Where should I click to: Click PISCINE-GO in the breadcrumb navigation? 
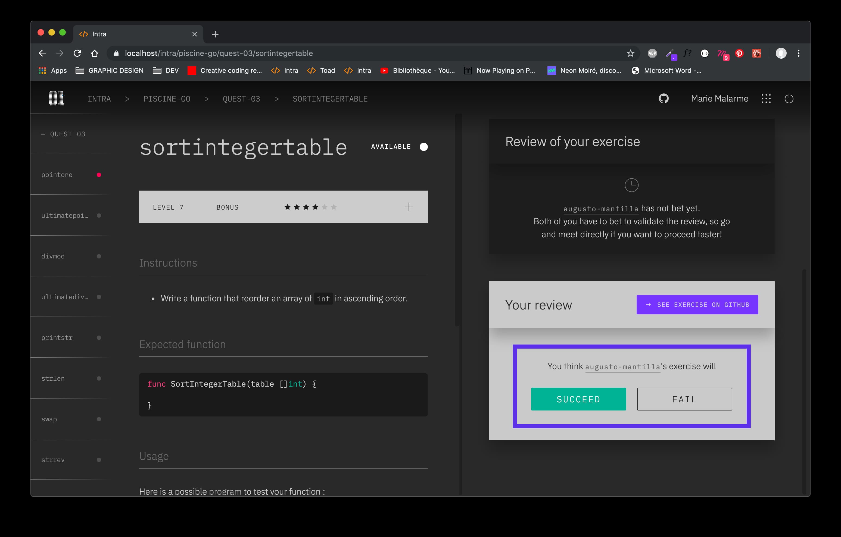pyautogui.click(x=167, y=99)
